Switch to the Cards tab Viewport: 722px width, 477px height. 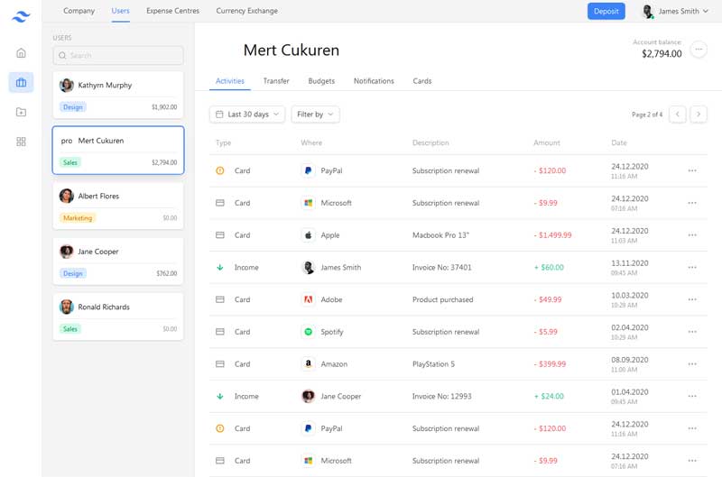[422, 81]
